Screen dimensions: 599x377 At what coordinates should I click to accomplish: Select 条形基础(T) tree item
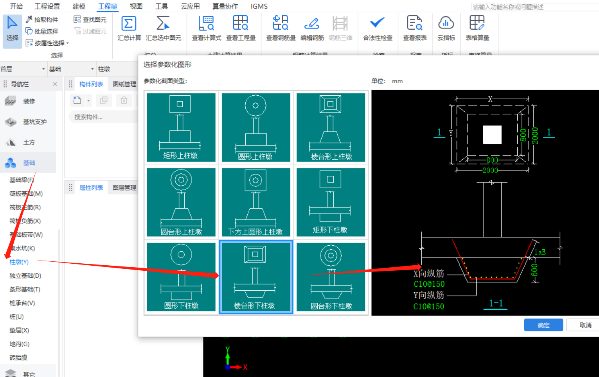point(25,289)
